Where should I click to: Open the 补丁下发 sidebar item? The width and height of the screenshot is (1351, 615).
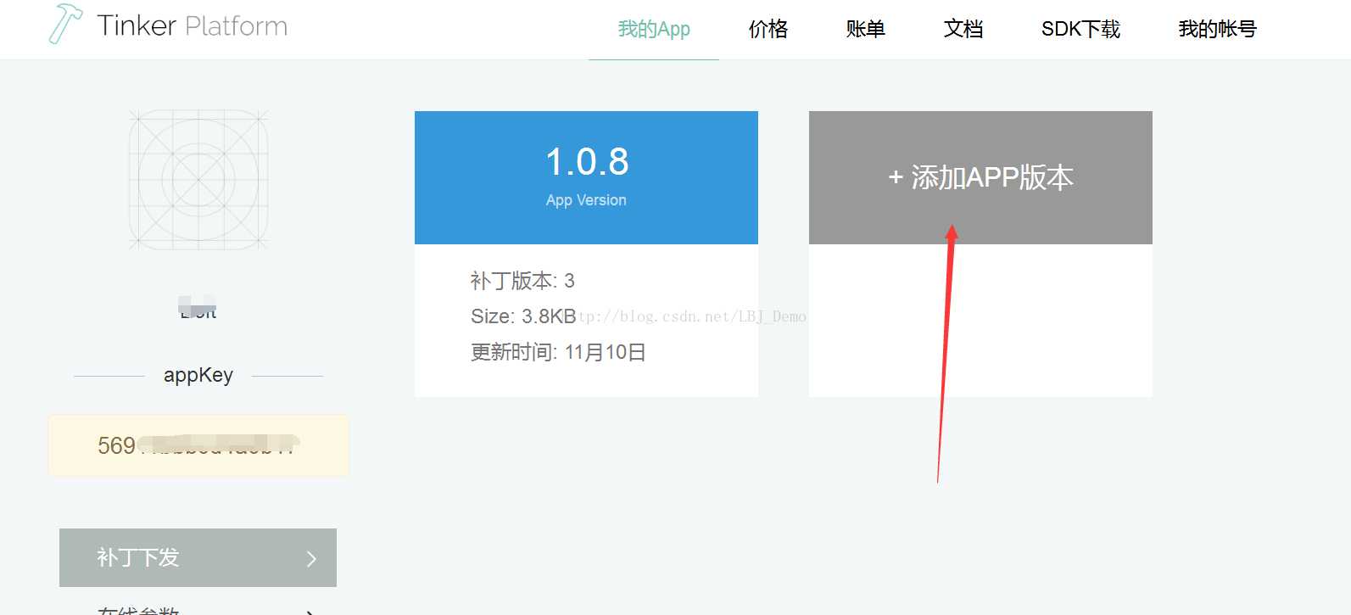tap(198, 557)
